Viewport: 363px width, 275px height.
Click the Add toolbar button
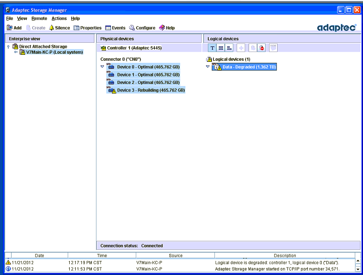(14, 28)
